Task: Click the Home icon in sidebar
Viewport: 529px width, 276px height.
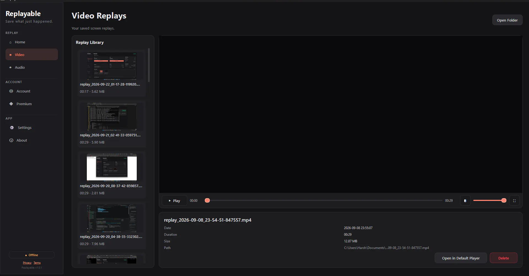Action: click(10, 42)
